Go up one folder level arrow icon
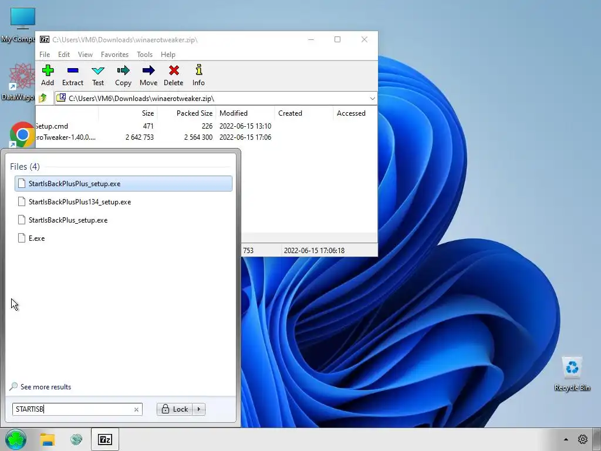601x451 pixels. click(x=42, y=98)
